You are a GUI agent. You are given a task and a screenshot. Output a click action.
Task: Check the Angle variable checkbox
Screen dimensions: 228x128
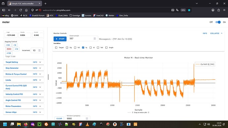[x=106, y=48]
